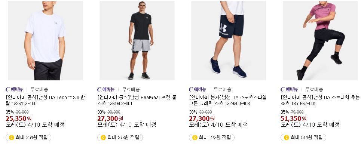Open the pink shirt stretch woven shorts image
This screenshot has width=361, height=154.
coord(320,40)
